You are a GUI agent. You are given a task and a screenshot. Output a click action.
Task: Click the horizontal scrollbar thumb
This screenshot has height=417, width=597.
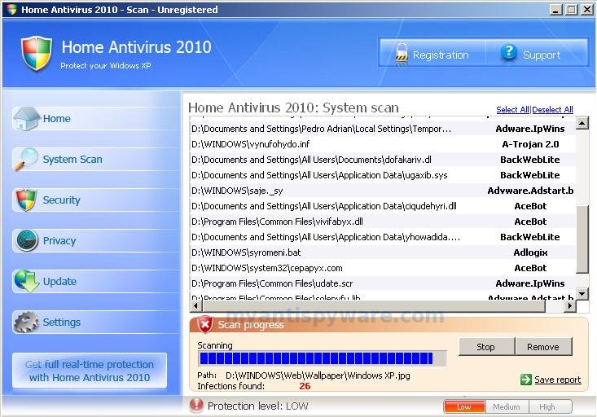[375, 305]
